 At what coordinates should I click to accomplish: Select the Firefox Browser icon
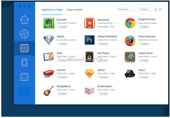coord(130,41)
